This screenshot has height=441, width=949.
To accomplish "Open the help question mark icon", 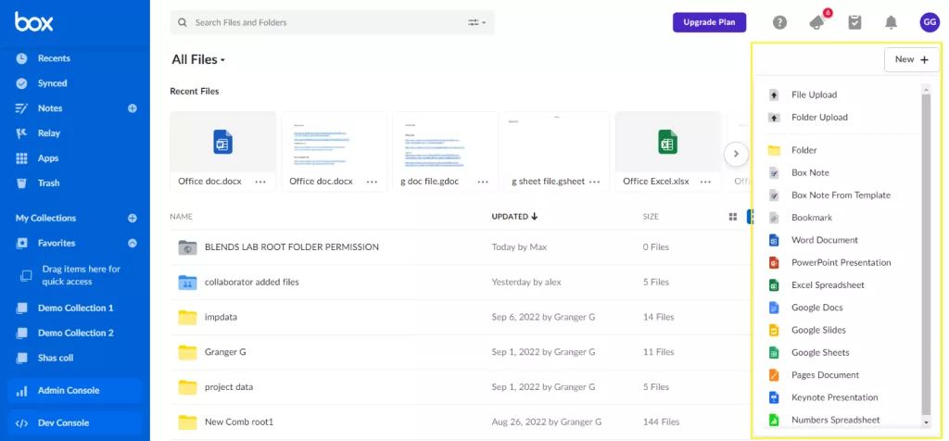I will pyautogui.click(x=780, y=23).
